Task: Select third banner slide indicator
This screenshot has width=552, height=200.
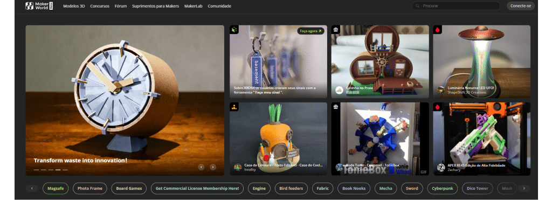Action: [51, 170]
